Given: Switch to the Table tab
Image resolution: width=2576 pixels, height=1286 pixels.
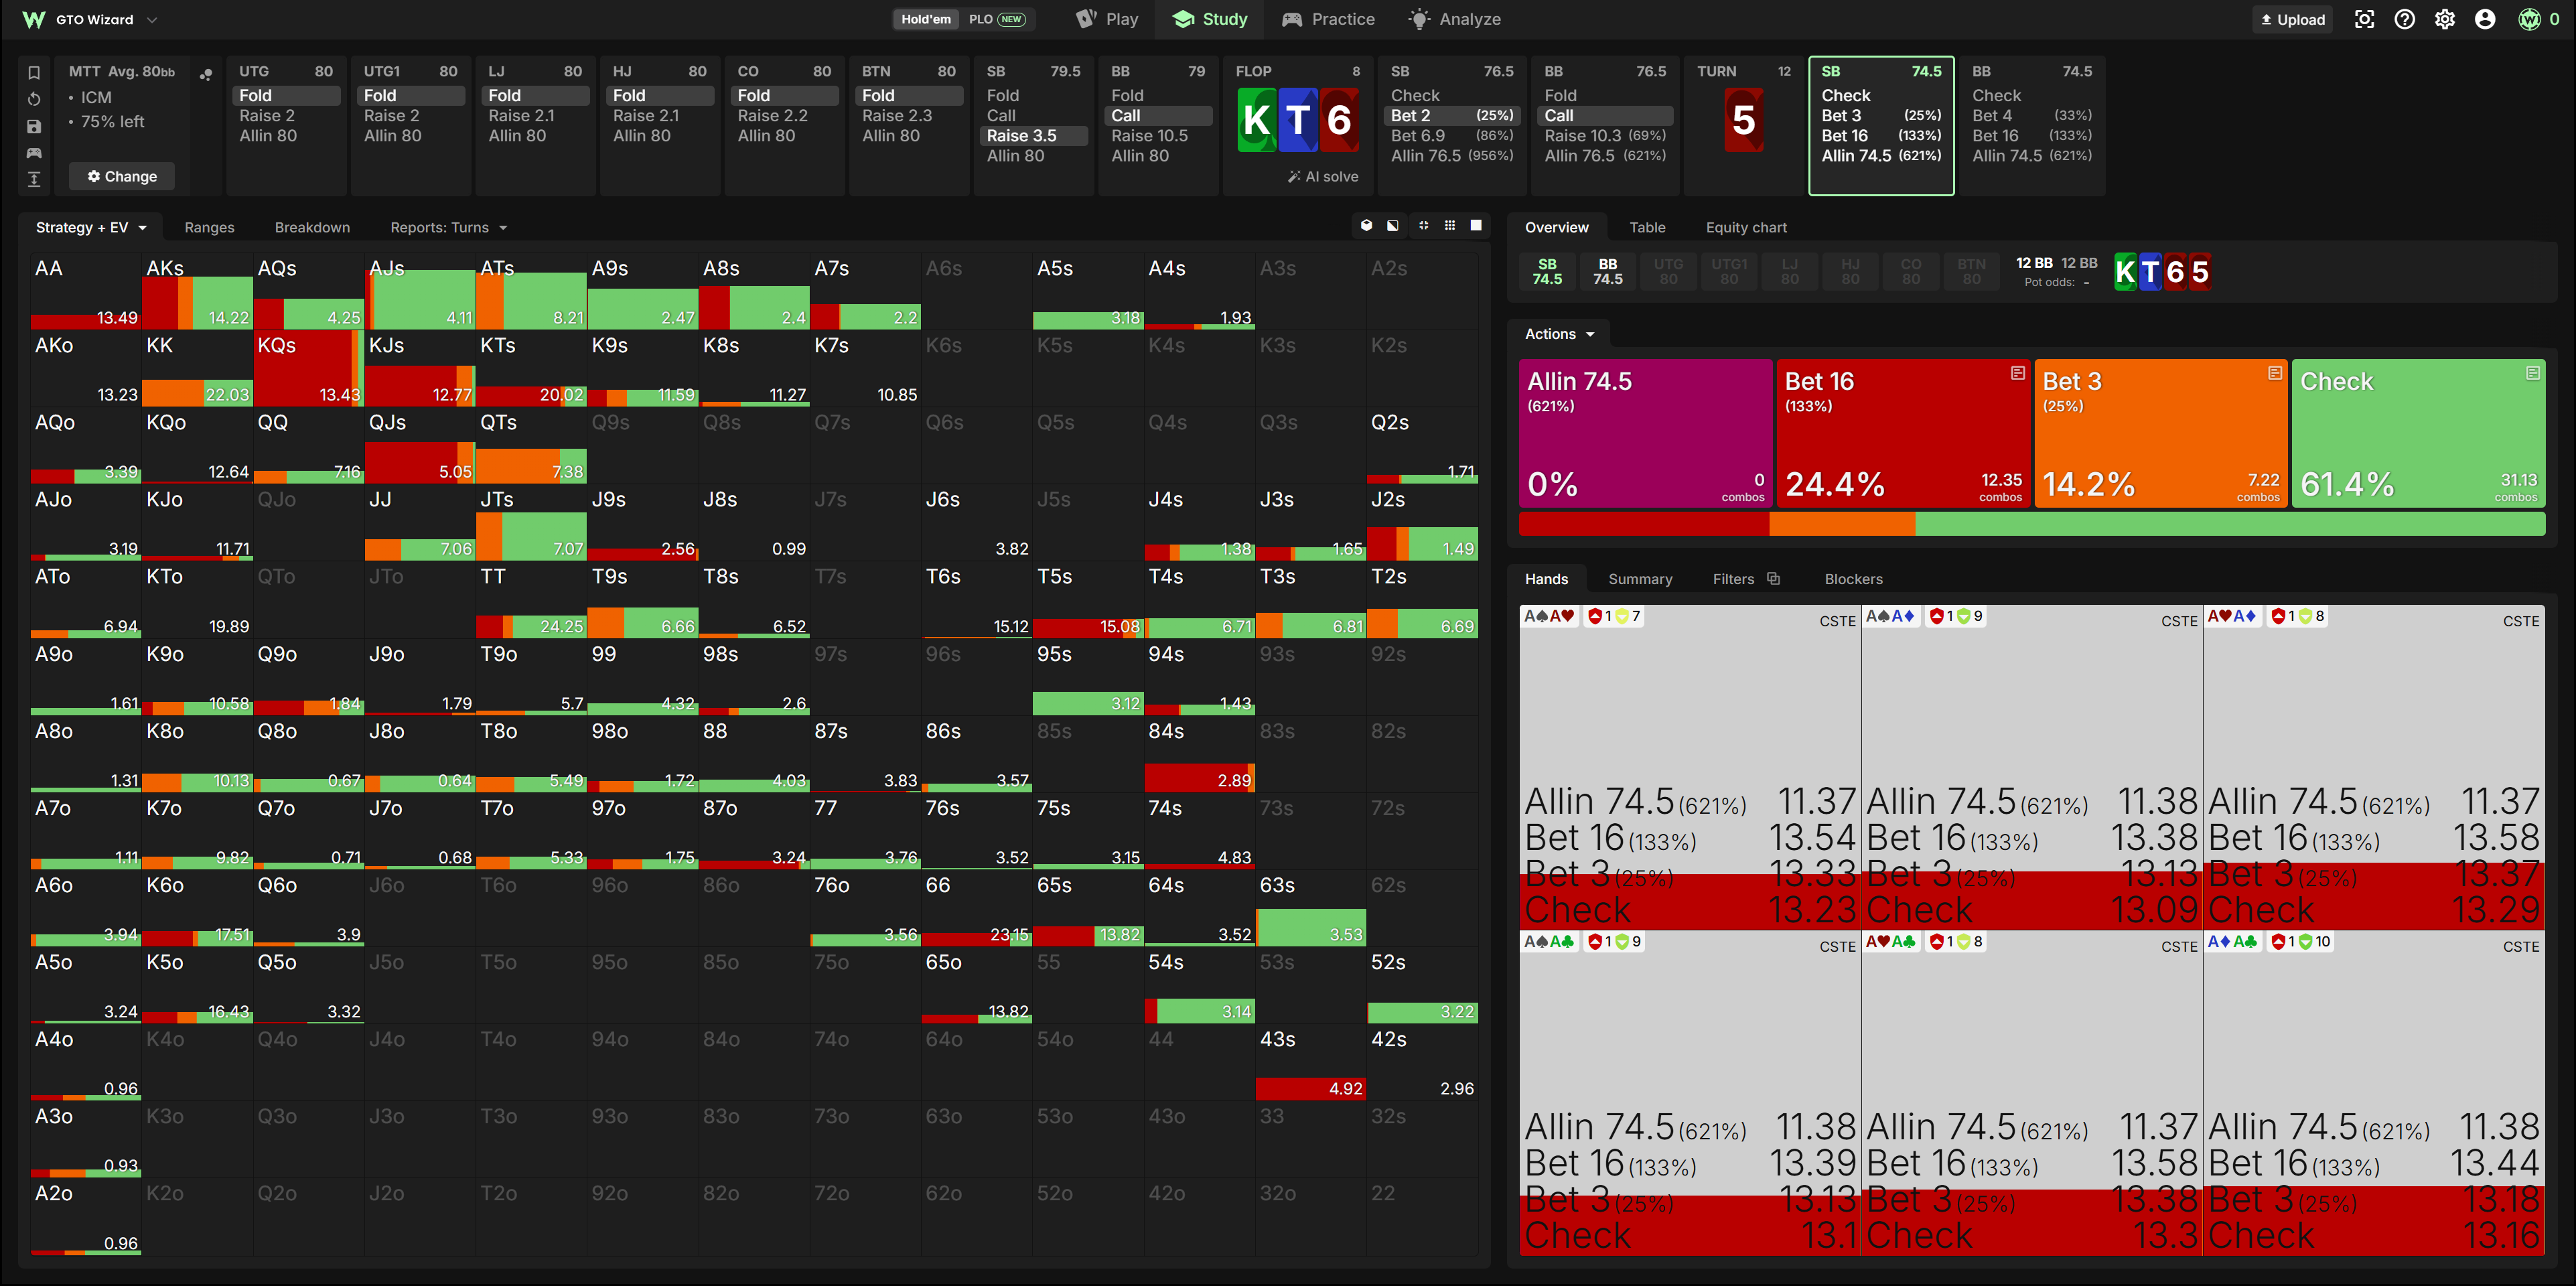Looking at the screenshot, I should pyautogui.click(x=1647, y=227).
